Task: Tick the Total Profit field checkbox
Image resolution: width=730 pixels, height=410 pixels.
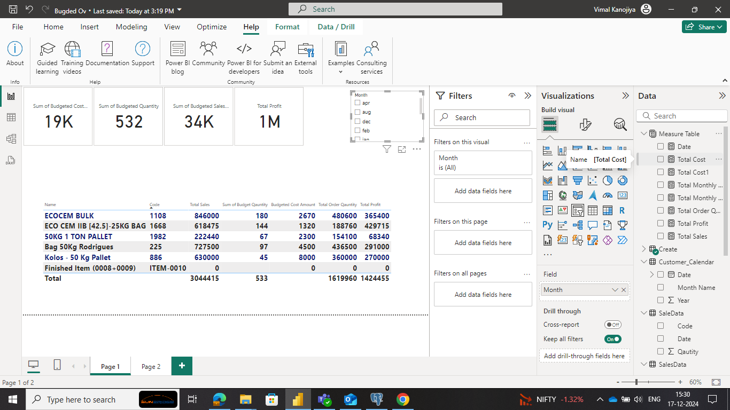Action: pos(661,224)
